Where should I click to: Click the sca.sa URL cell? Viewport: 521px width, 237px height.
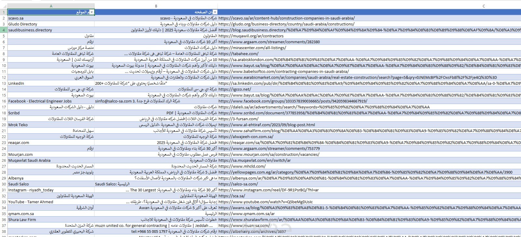point(232,196)
